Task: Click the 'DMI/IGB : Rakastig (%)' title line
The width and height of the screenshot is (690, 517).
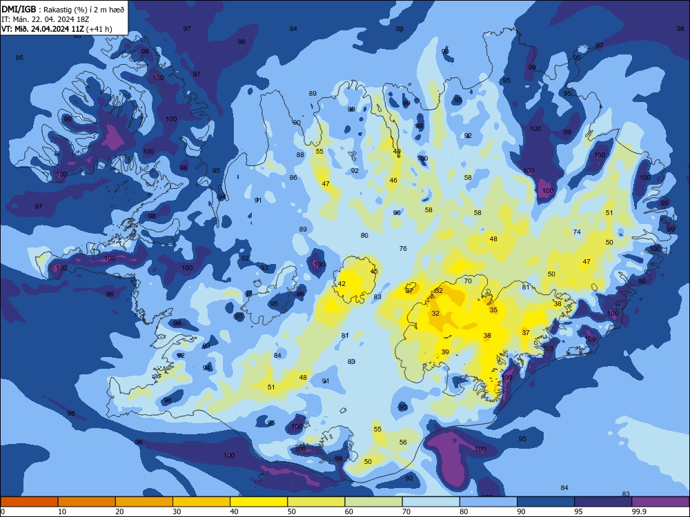Action: (63, 10)
